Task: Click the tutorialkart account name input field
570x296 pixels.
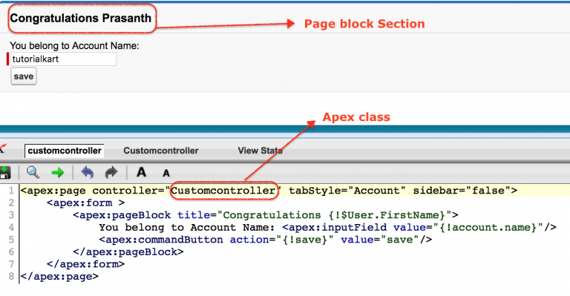Action: click(x=63, y=59)
